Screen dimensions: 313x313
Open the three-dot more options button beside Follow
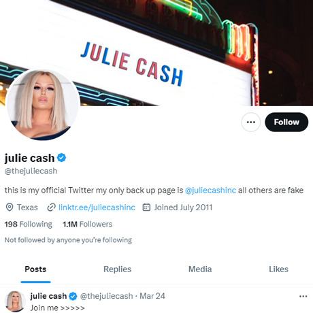coord(250,122)
